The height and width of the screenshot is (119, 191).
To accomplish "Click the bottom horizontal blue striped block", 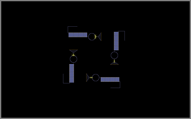I will pyautogui.click(x=110, y=79).
